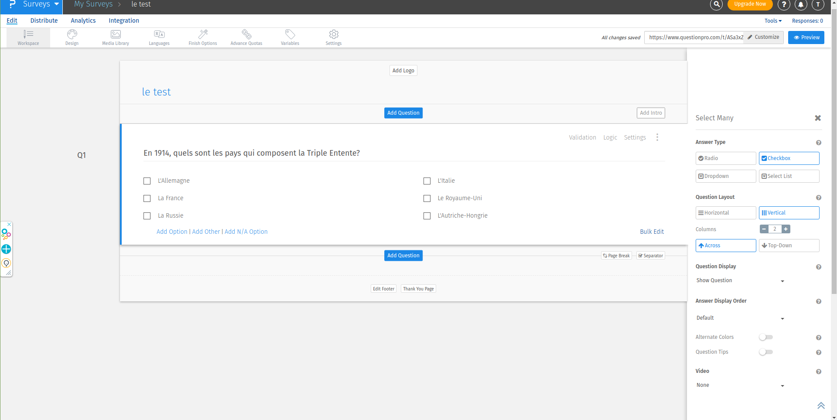Increase columns with the plus stepper
The image size is (837, 420).
[786, 229]
